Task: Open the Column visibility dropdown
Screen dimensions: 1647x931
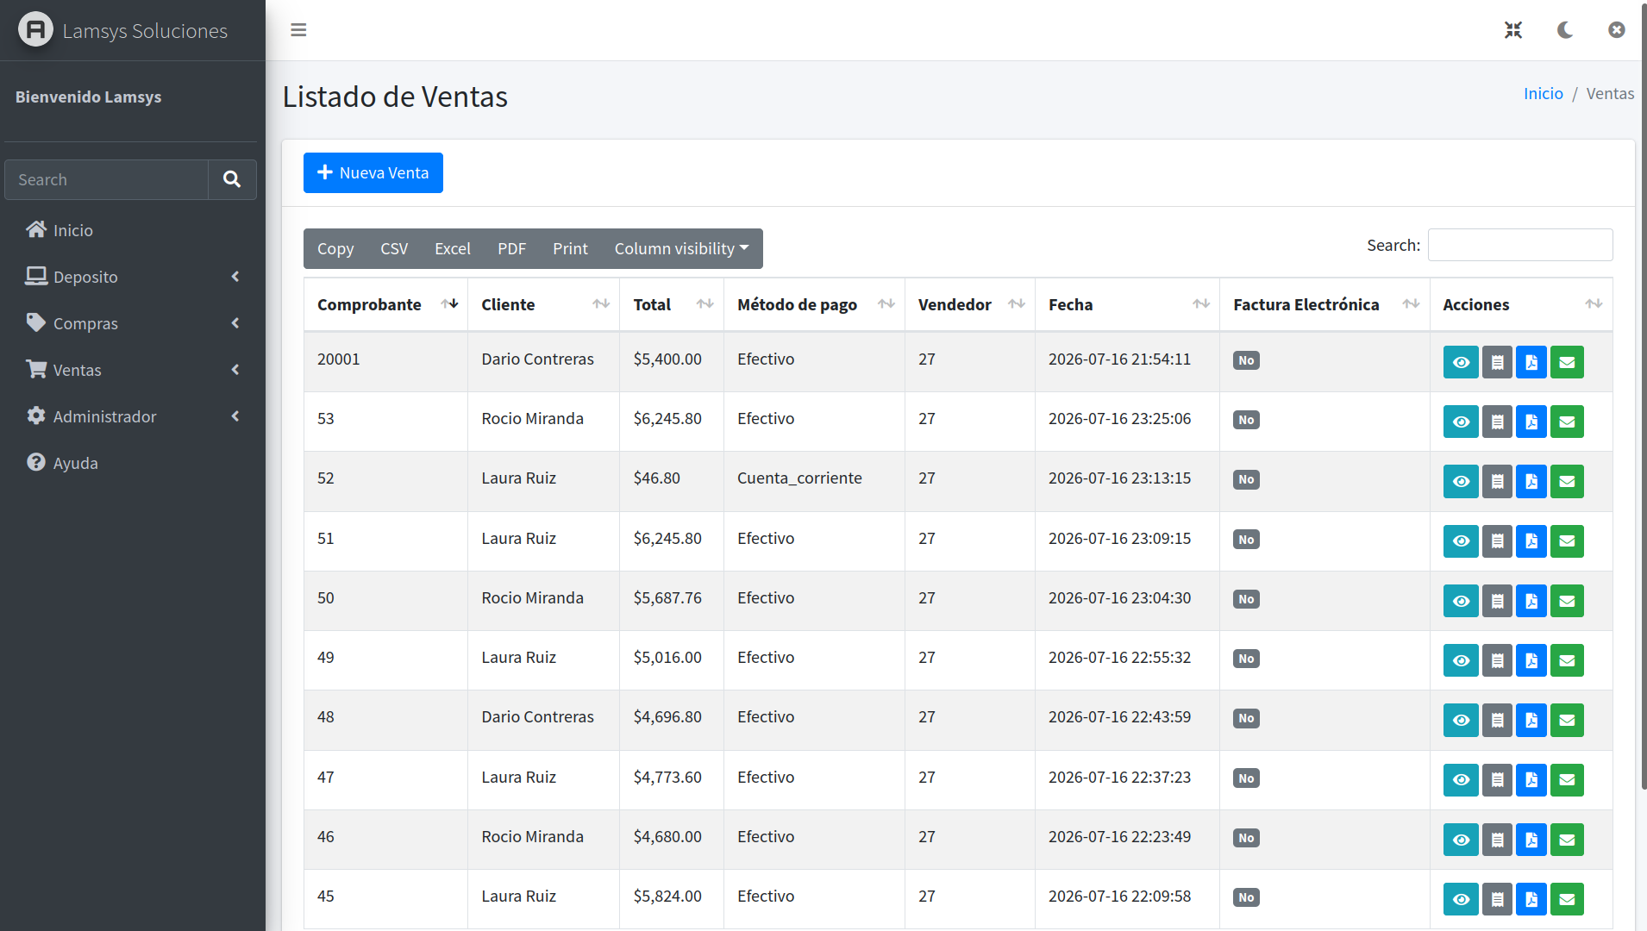Action: [681, 248]
